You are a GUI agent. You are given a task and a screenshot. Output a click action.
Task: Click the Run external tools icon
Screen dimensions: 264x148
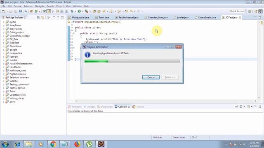point(87,11)
